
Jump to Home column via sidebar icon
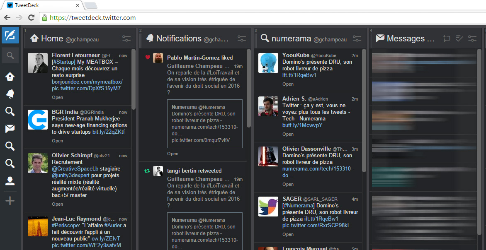[10, 77]
